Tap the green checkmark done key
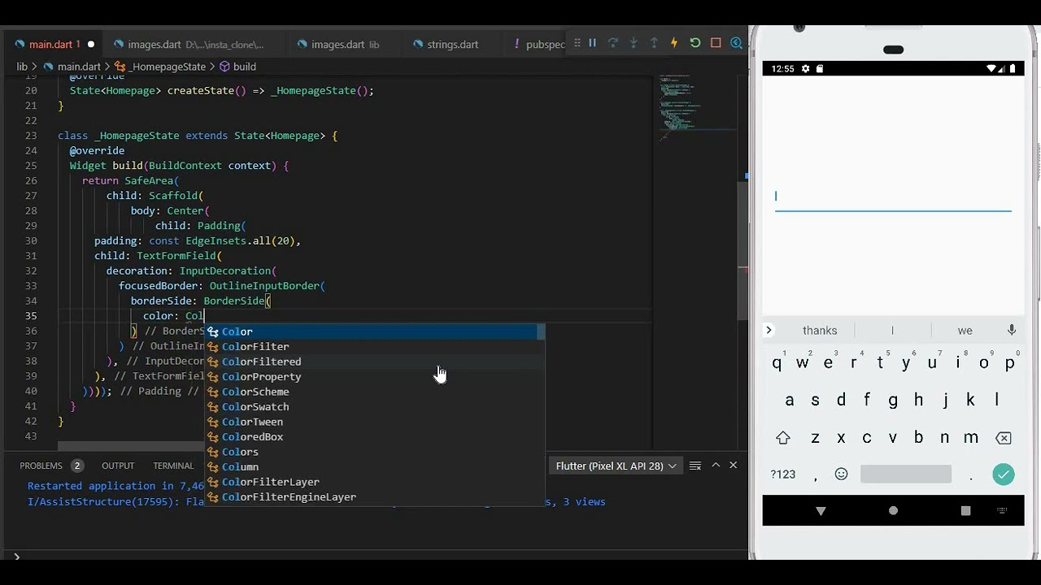 pyautogui.click(x=1004, y=474)
